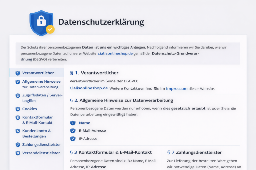This screenshot has height=170, width=256.
Task: Click the number 5 shield icon in sidebar
Action: (17, 117)
